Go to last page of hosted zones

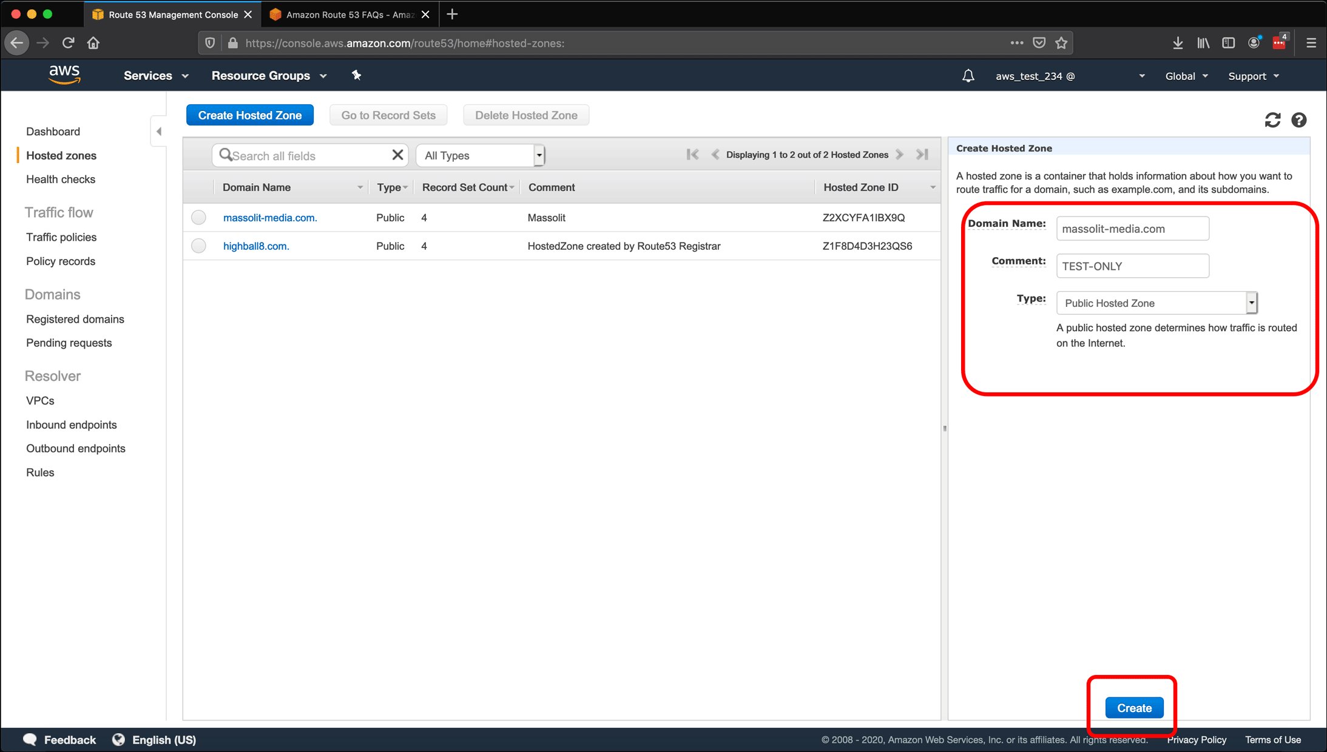tap(922, 155)
